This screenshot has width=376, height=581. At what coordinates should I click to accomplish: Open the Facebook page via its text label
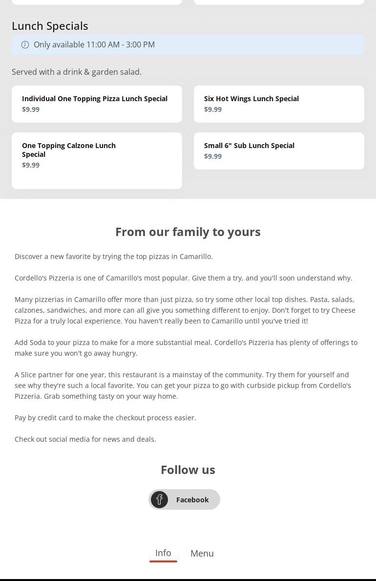click(192, 499)
